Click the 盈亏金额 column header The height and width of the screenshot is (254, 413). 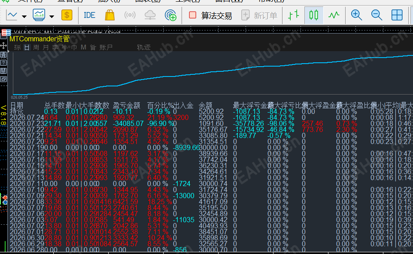tap(126, 106)
